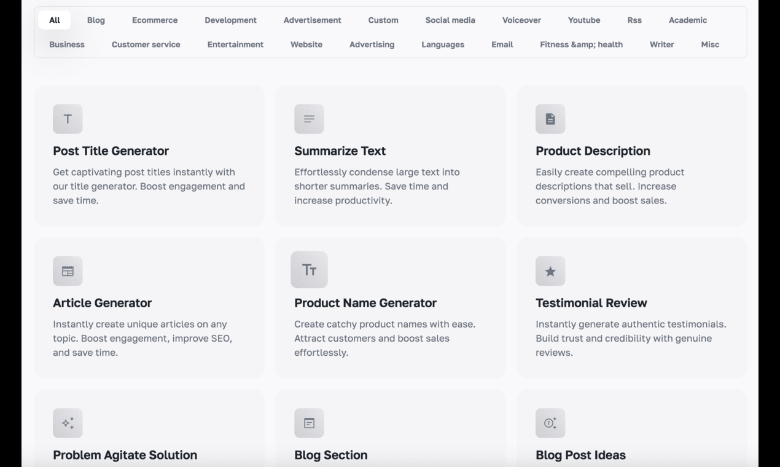Open the Testimonial Review heading link
780x467 pixels.
[x=591, y=303]
